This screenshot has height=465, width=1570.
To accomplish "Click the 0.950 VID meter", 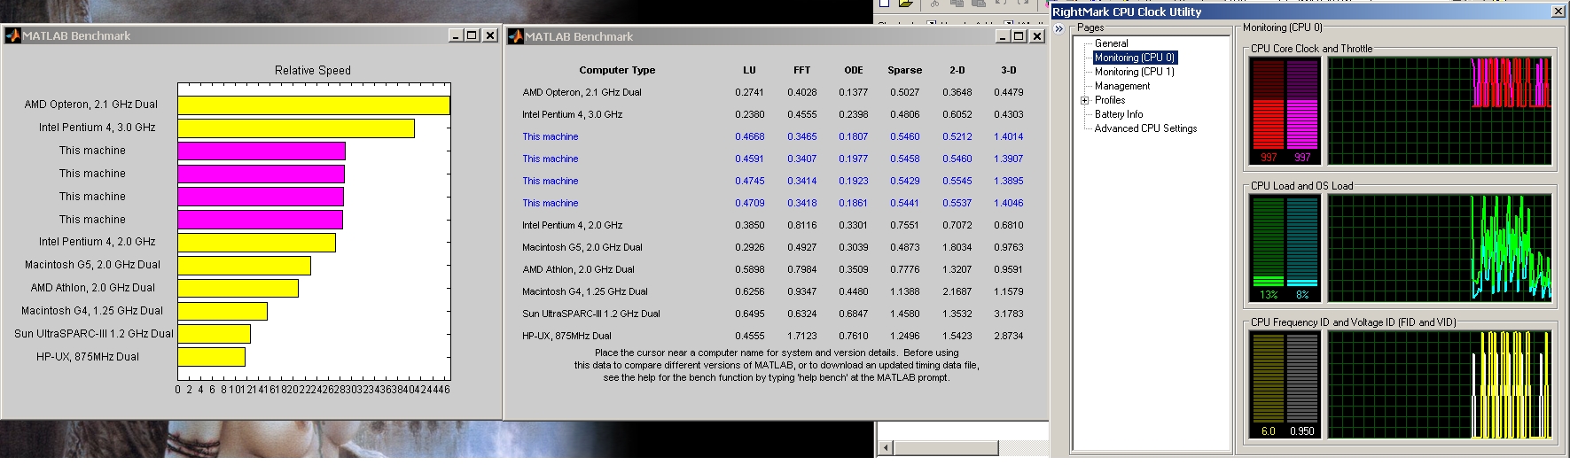I will 1302,385.
